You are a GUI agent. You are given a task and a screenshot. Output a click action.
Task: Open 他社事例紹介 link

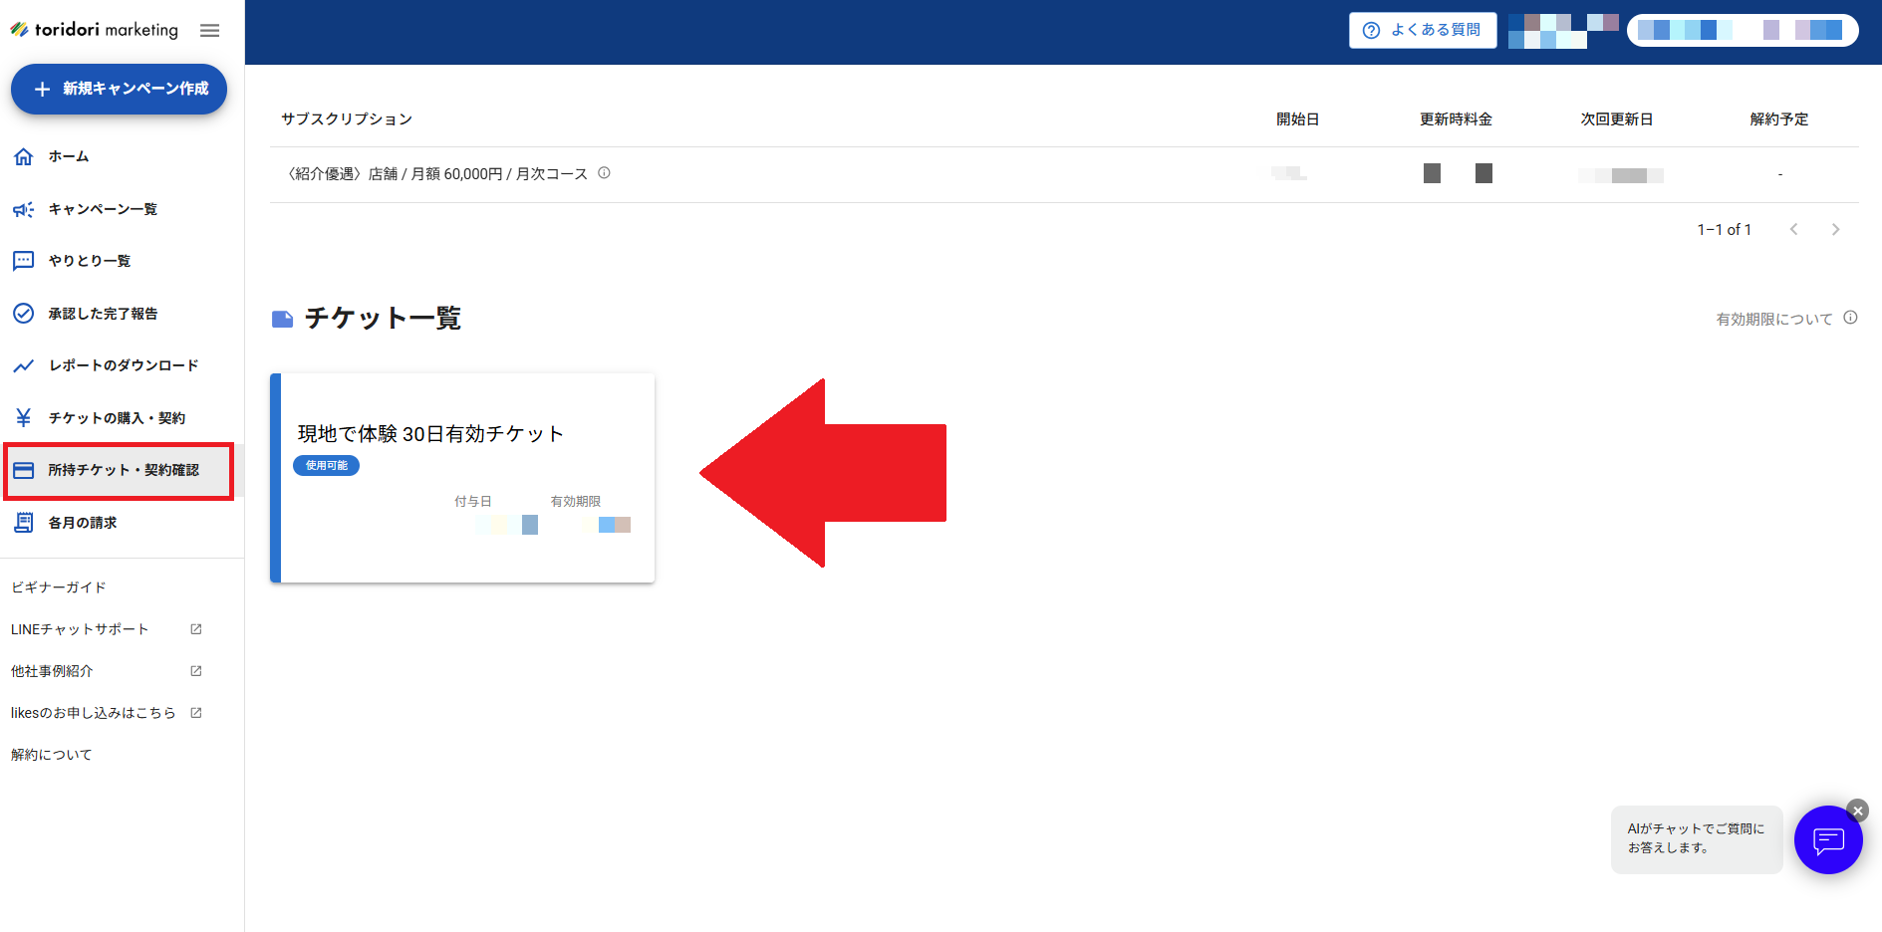(52, 671)
